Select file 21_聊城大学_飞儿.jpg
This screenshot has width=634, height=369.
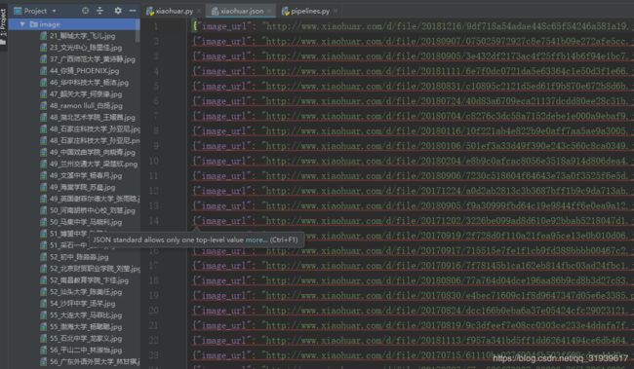[83, 36]
